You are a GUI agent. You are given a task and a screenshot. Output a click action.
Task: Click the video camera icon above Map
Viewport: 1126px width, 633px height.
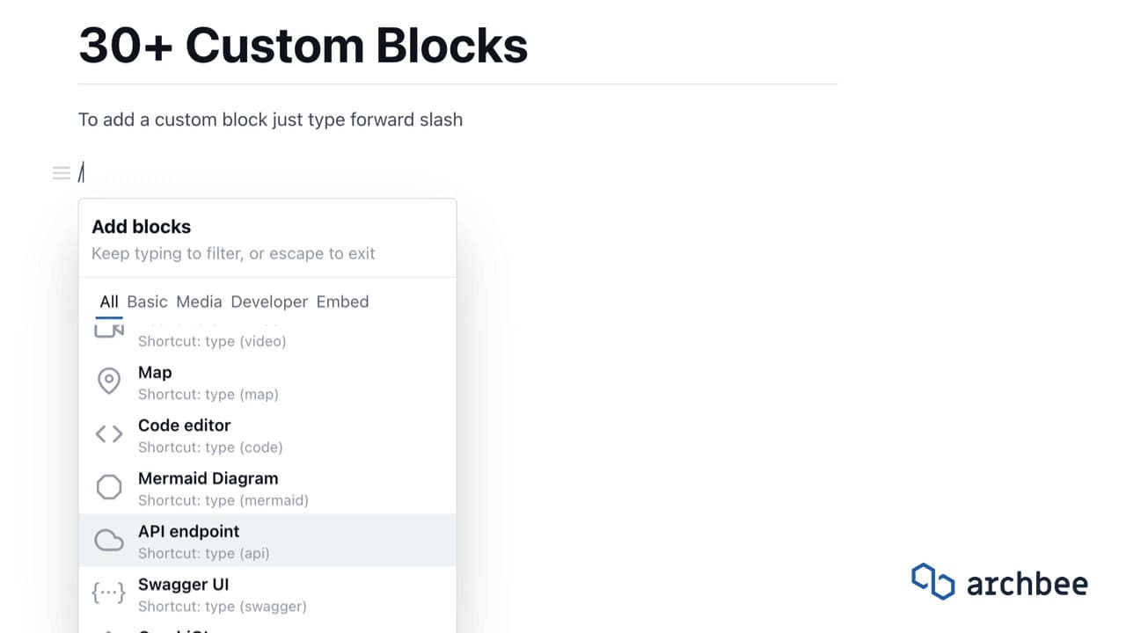point(109,330)
